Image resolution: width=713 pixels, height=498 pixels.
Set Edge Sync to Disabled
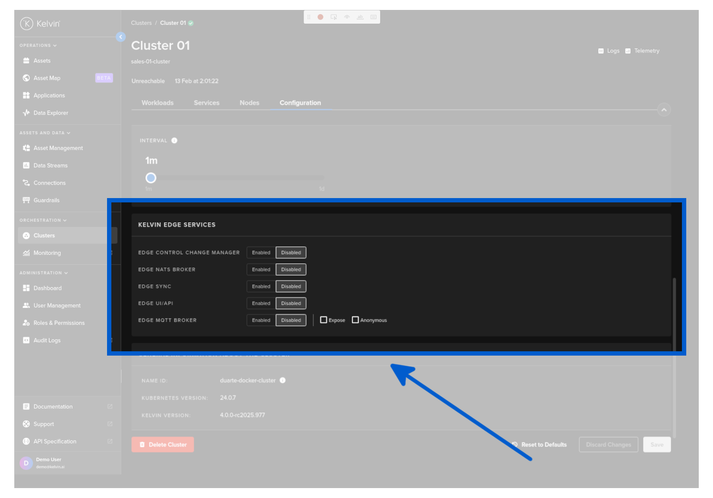(x=291, y=287)
